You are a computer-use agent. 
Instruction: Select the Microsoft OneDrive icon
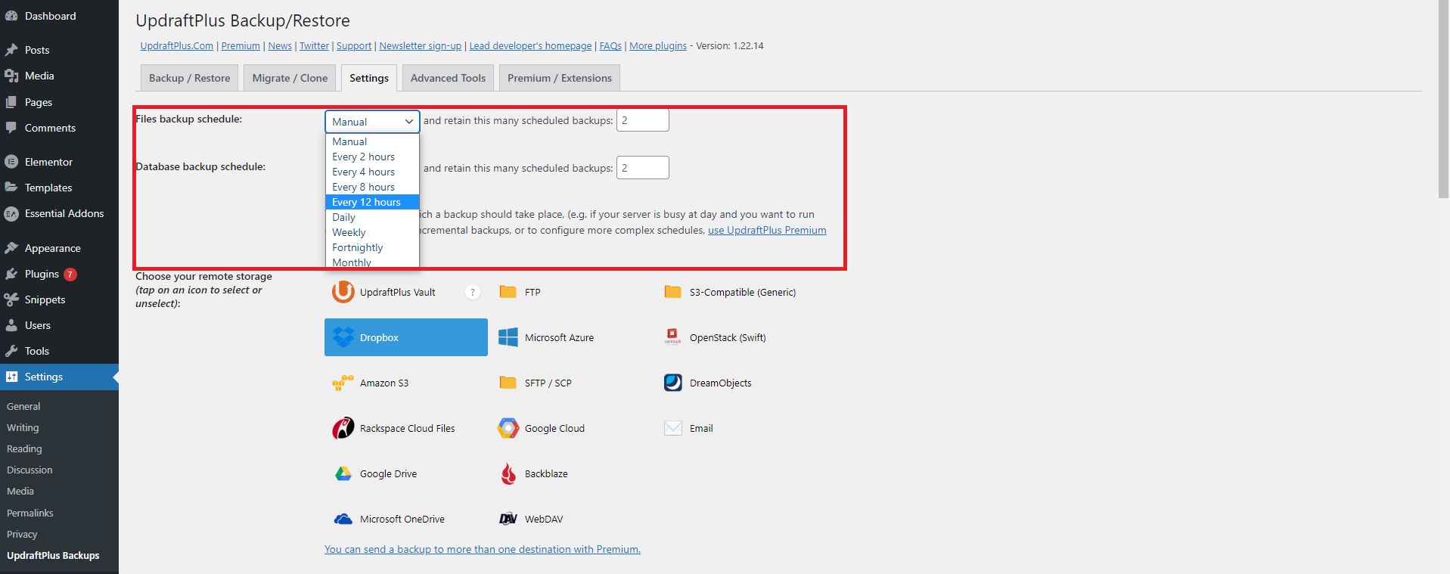coord(343,519)
